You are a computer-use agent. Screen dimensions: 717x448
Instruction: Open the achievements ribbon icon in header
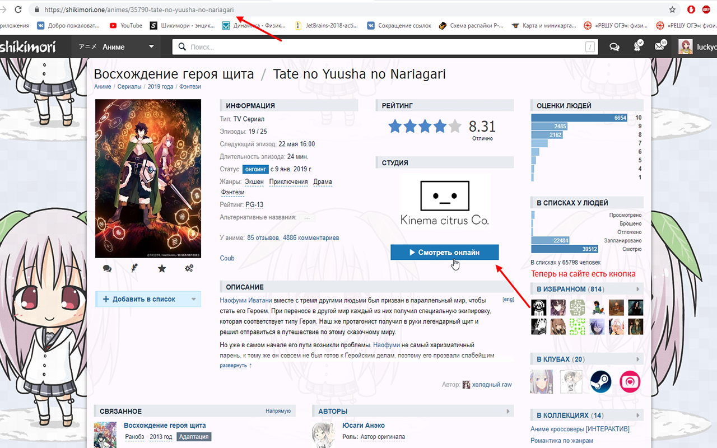pyautogui.click(x=637, y=47)
